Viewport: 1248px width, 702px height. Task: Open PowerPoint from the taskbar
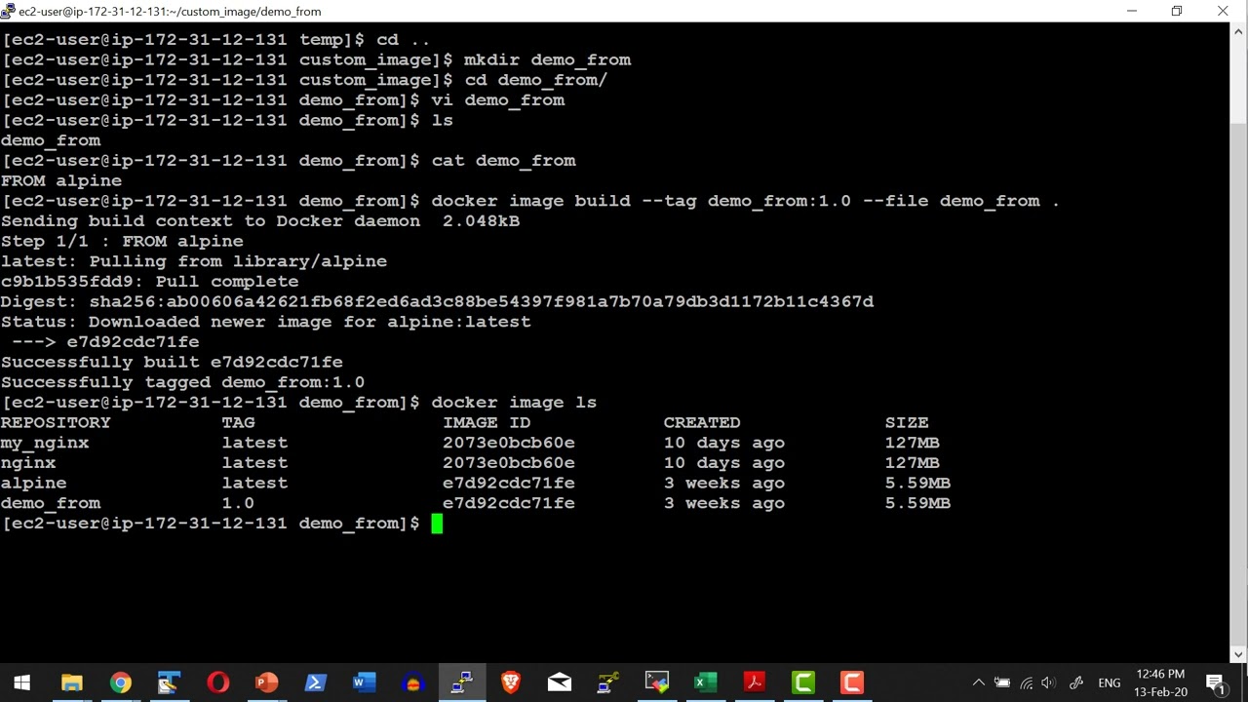point(267,682)
